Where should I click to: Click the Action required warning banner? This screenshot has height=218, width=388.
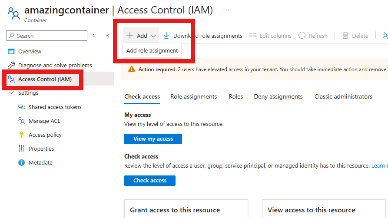pyautogui.click(x=254, y=69)
